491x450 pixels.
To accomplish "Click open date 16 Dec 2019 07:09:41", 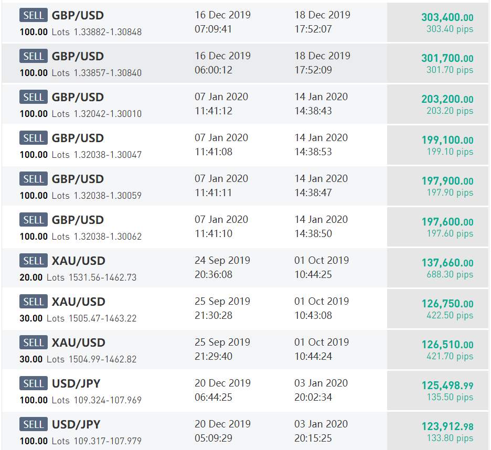I will pos(222,22).
